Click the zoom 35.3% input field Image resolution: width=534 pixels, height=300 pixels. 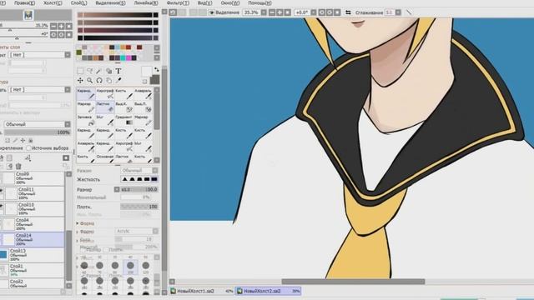(x=251, y=12)
